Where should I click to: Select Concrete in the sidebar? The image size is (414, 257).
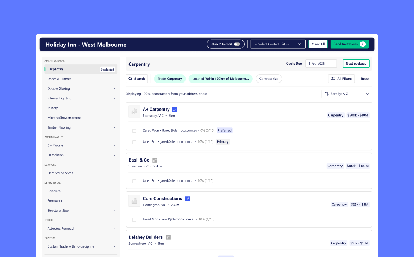[81, 191]
